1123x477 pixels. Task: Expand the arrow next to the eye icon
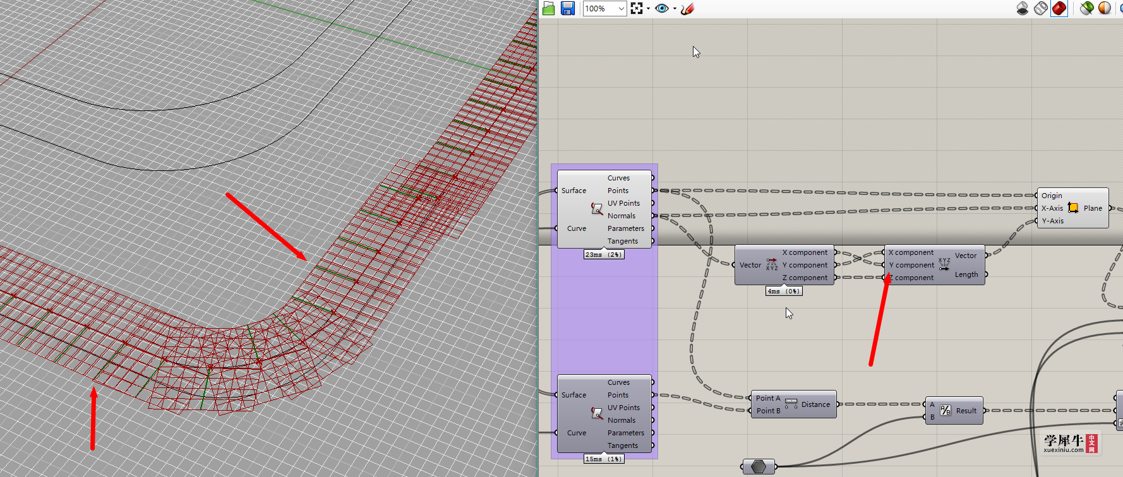coord(675,9)
